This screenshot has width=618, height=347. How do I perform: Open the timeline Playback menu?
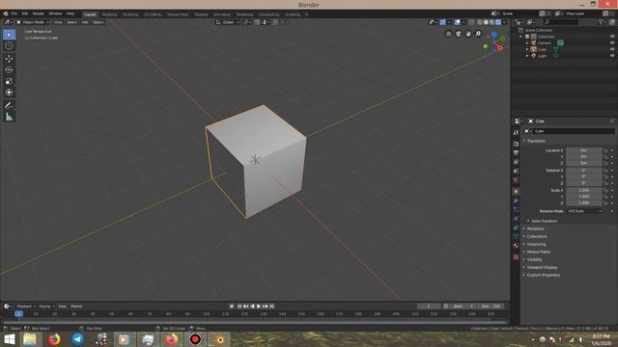26,307
